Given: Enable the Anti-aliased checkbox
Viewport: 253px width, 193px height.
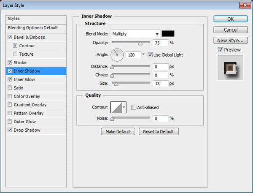Looking at the screenshot, I should tap(133, 107).
